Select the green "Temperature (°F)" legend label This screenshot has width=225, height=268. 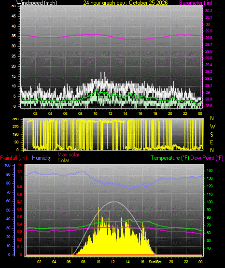tap(170, 158)
